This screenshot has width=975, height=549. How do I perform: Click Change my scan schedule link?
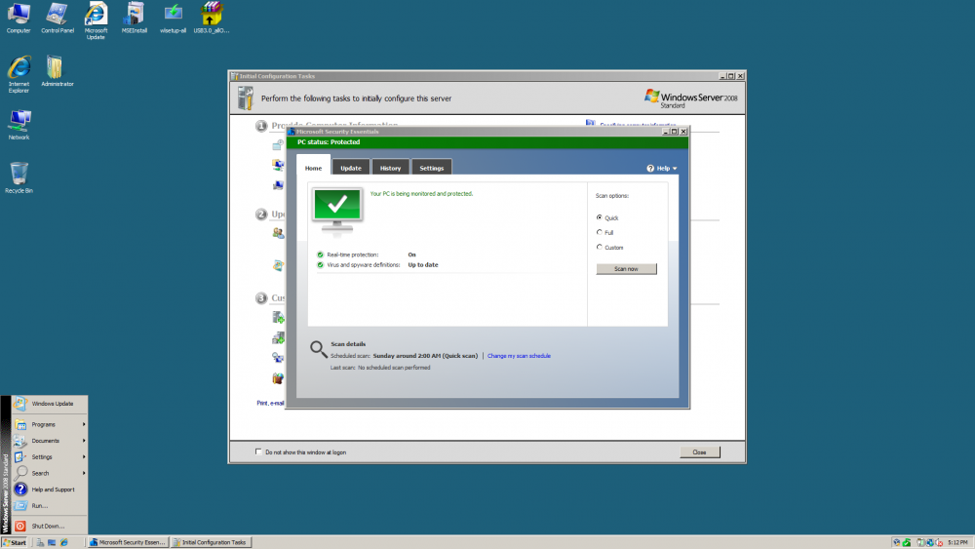(x=519, y=356)
